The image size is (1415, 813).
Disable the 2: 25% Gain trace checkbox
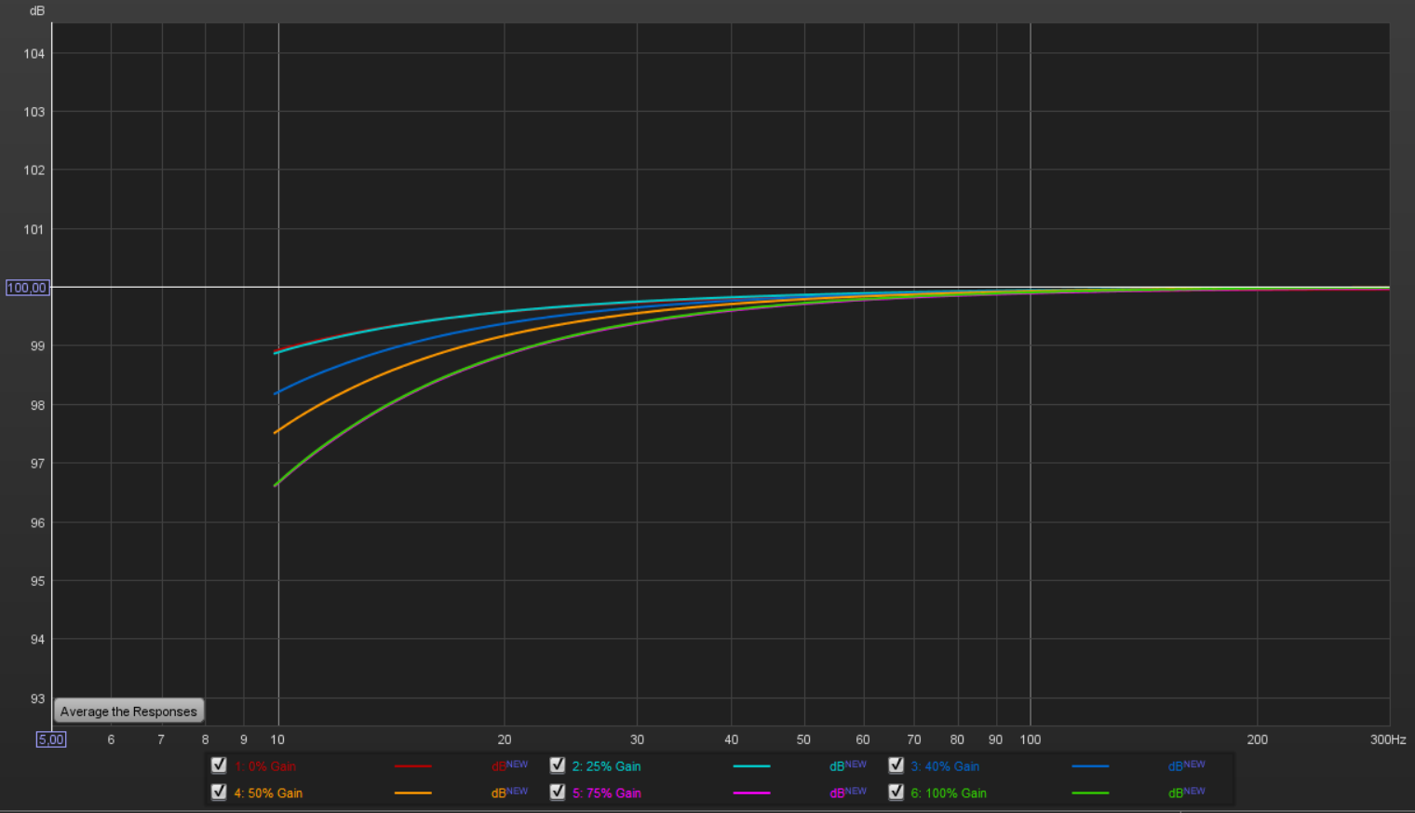point(558,765)
